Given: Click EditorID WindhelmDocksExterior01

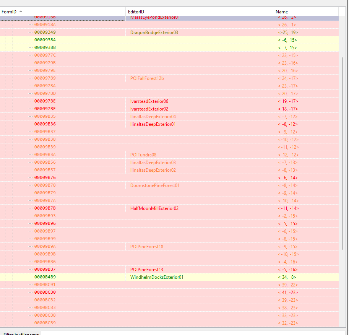Looking at the screenshot, I should pos(157,277).
